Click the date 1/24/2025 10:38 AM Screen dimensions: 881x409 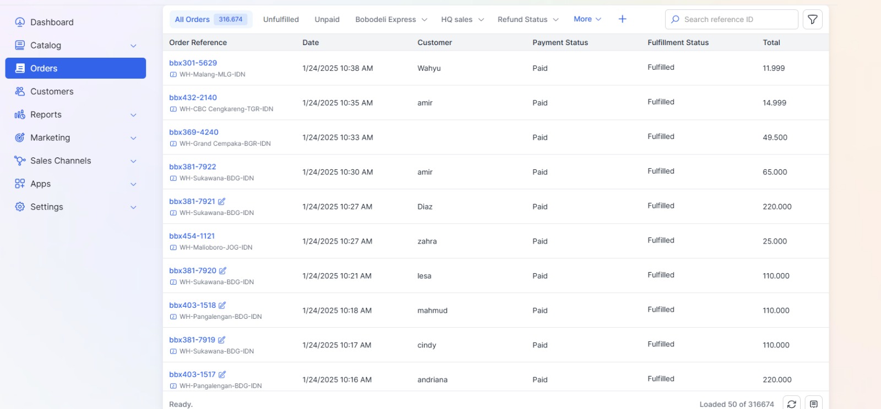tap(338, 68)
